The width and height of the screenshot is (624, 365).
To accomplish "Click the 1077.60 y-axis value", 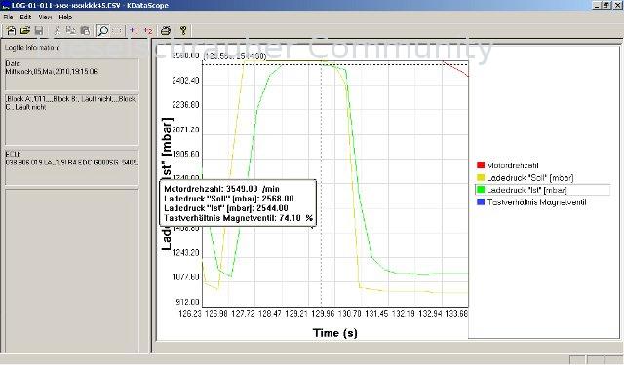I will 185,276.
